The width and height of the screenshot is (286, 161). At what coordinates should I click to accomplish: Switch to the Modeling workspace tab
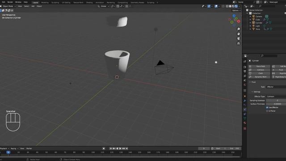point(45,3)
